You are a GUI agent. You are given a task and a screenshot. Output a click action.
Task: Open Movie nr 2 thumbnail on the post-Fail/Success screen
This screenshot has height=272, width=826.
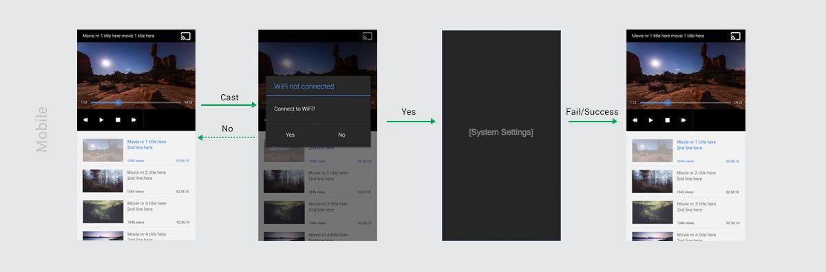(x=653, y=181)
